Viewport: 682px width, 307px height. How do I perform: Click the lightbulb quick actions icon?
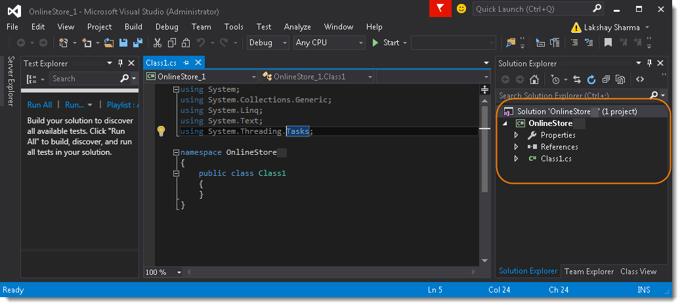pos(161,131)
